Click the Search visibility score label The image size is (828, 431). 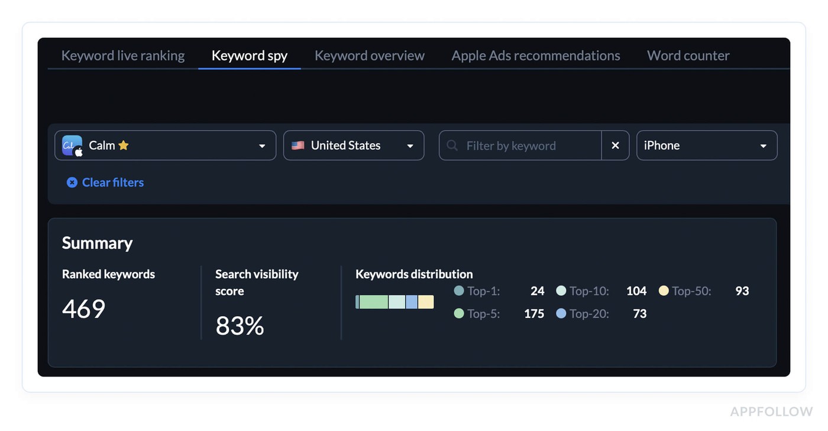click(x=257, y=282)
